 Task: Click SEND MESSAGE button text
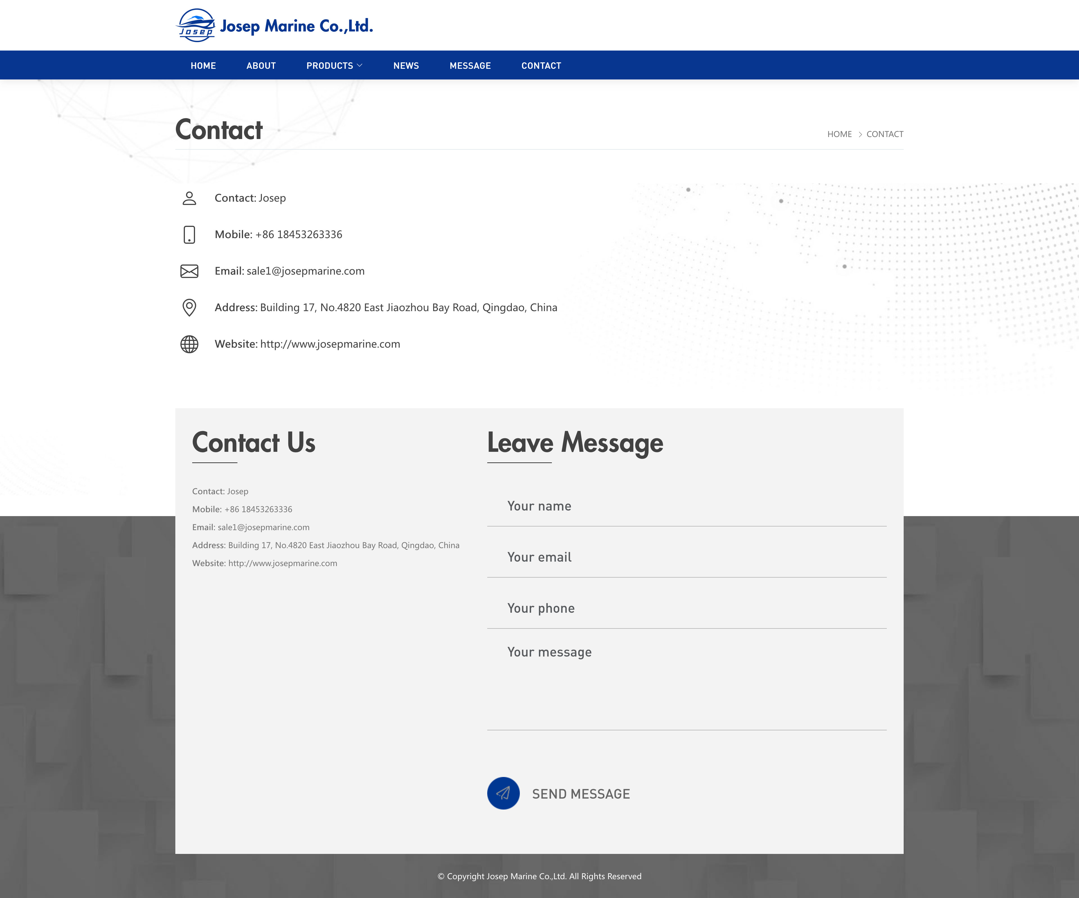[x=581, y=794]
